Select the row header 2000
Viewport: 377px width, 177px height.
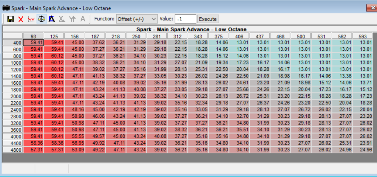(x=13, y=96)
